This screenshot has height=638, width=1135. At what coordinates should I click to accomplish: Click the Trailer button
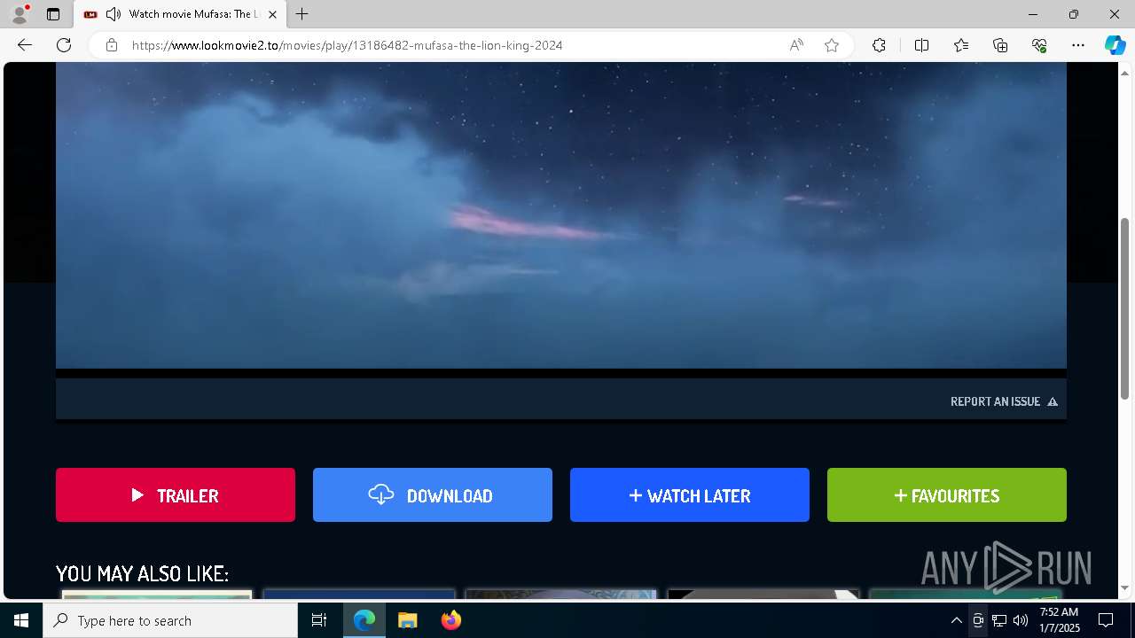pyautogui.click(x=176, y=495)
